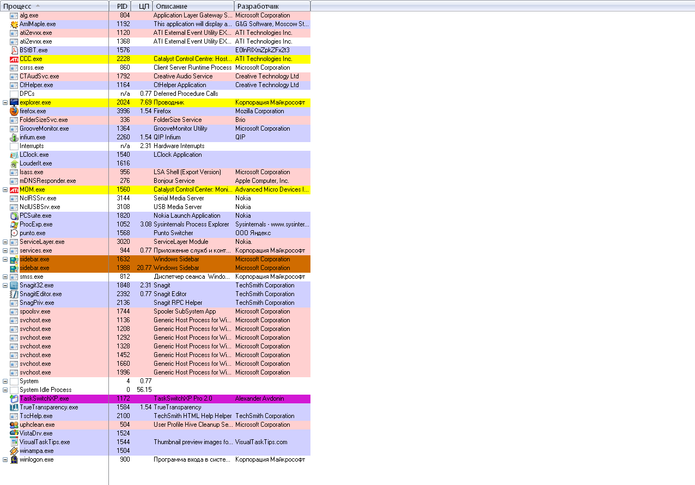
Task: Collapse the Snagit32.exe process tree
Action: point(5,285)
